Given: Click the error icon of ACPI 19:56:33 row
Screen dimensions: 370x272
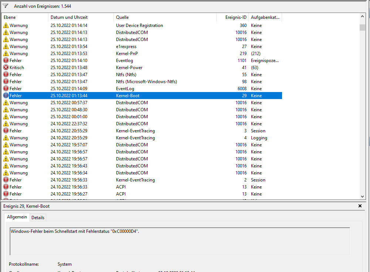Looking at the screenshot, I should (x=6, y=187).
